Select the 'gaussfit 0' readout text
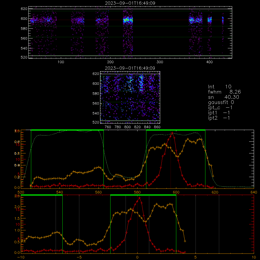The image size is (260, 260). coord(221,102)
